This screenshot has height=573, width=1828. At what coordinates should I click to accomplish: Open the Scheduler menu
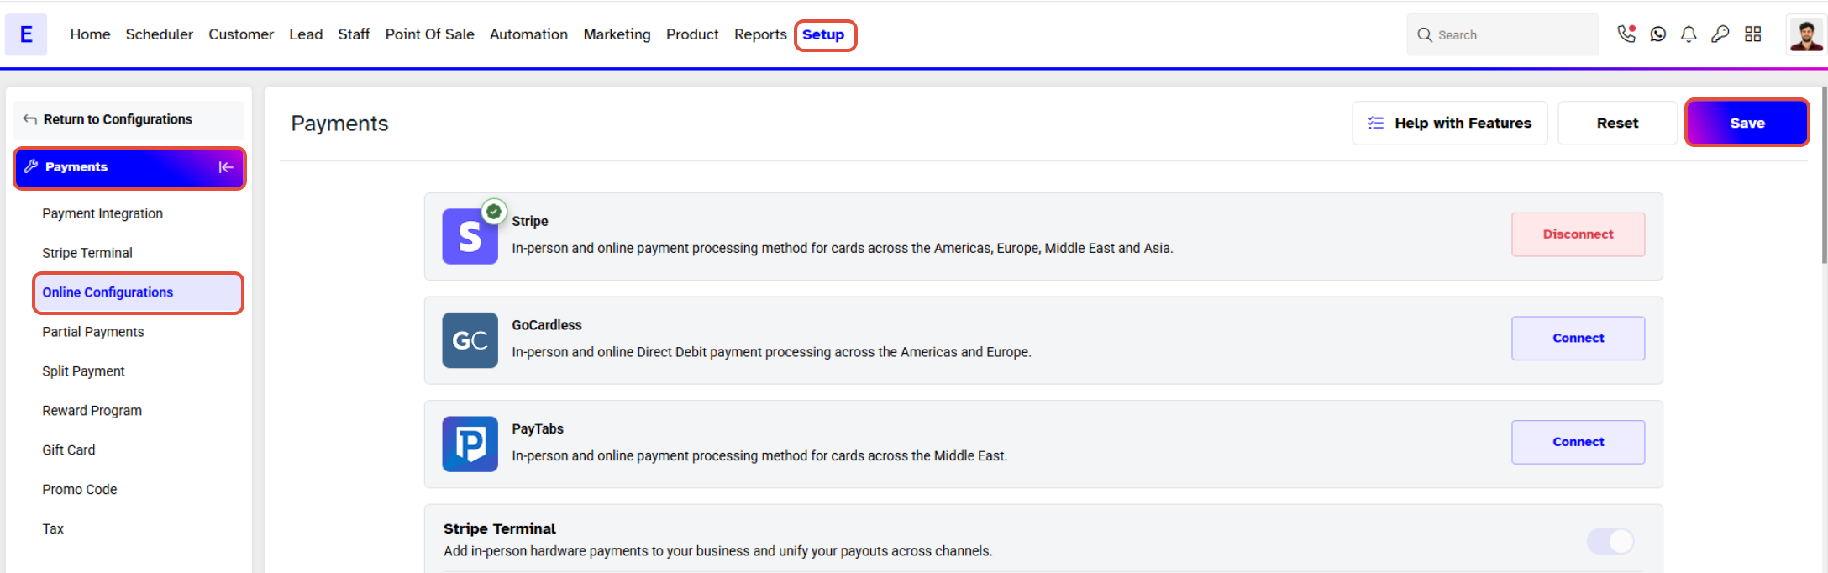click(x=160, y=34)
